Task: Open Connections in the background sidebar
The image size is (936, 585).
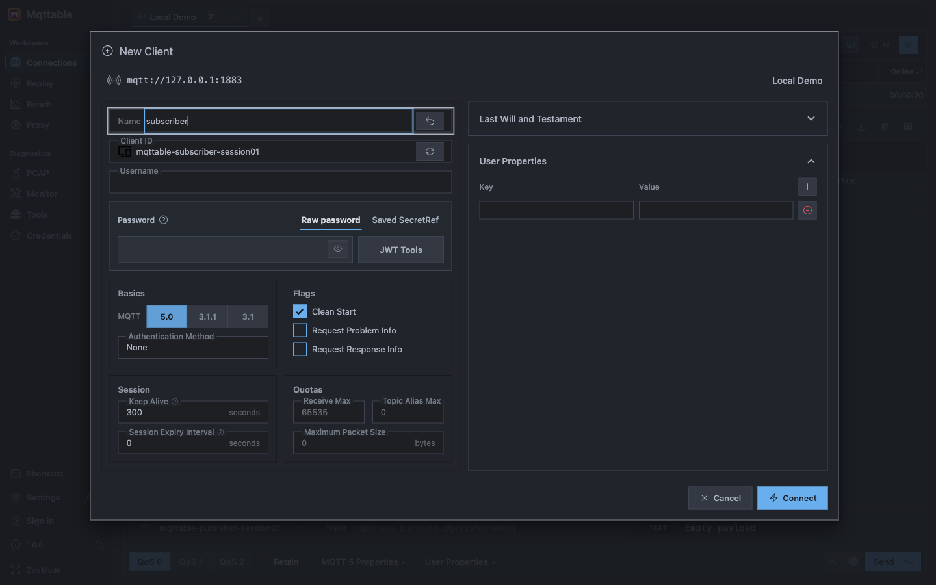Action: pyautogui.click(x=44, y=62)
